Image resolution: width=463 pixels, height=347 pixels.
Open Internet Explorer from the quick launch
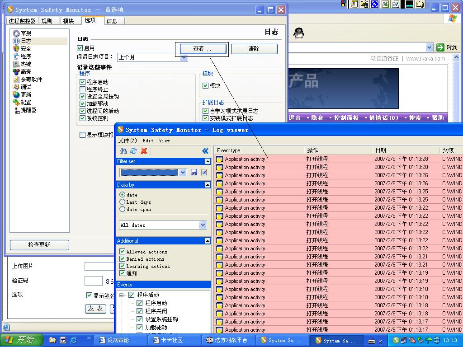(74, 340)
